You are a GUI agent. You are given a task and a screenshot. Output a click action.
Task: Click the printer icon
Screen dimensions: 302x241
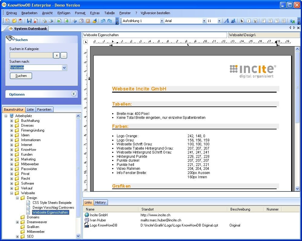click(x=51, y=21)
